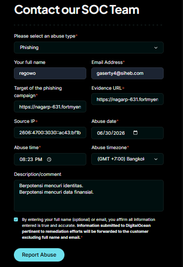Click the chevron arrow in Abuse timezone field
Screen dimensions: 183x267
(156, 159)
